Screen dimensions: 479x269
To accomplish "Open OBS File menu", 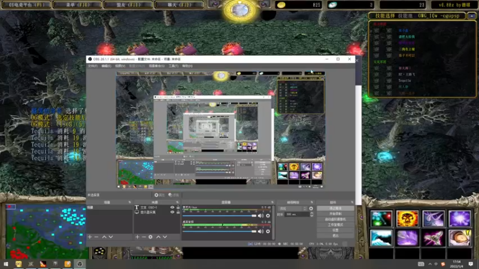I will click(93, 66).
